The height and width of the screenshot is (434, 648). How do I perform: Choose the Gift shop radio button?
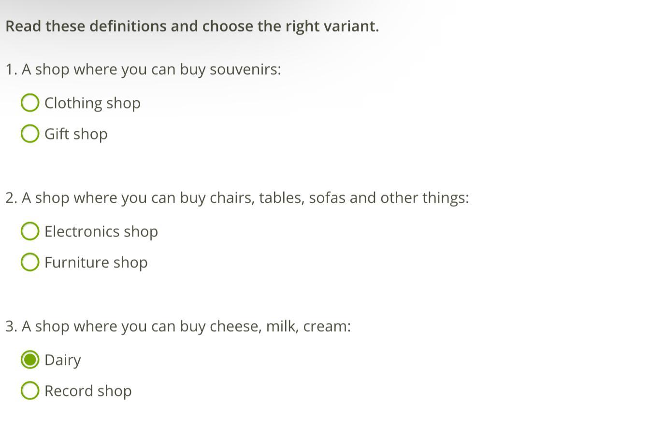[x=30, y=134]
